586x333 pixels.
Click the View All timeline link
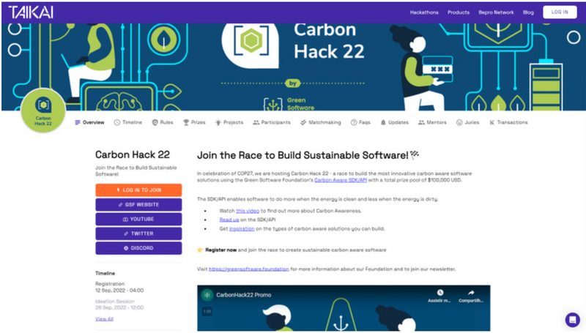pyautogui.click(x=104, y=318)
